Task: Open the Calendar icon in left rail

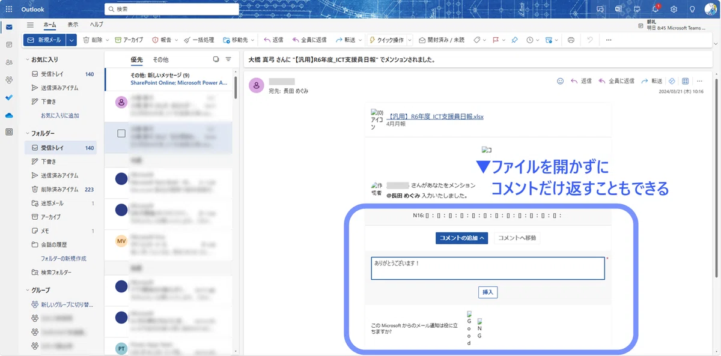Action: (x=8, y=44)
